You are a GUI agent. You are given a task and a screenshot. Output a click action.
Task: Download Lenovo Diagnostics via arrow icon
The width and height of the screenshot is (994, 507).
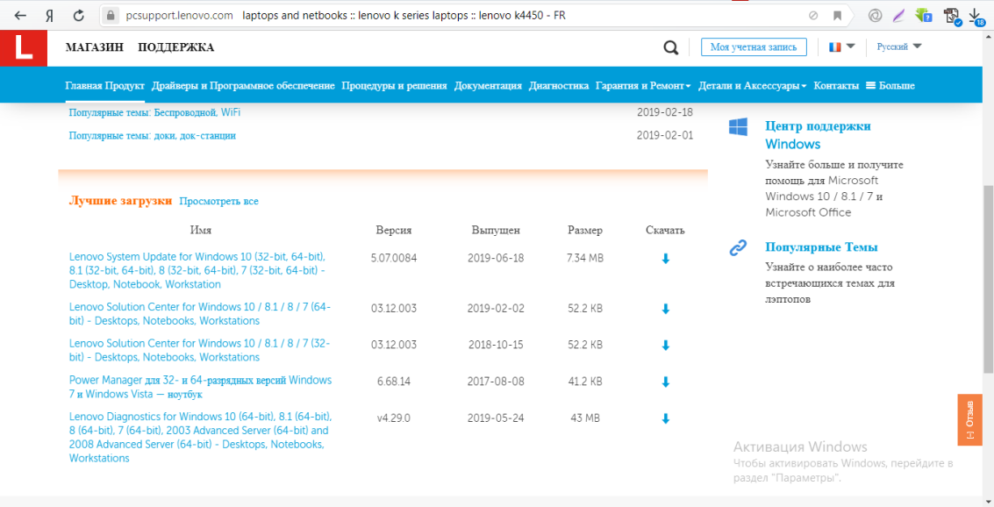point(666,419)
